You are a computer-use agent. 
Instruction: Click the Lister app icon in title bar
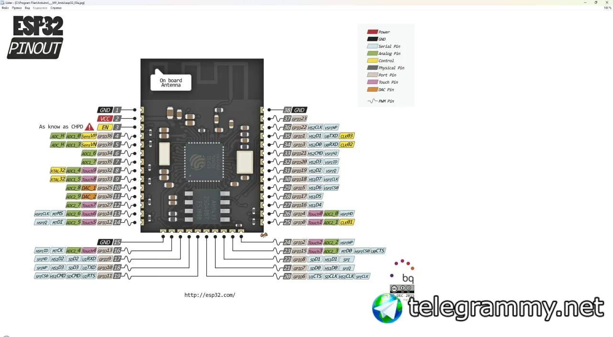(3, 2)
